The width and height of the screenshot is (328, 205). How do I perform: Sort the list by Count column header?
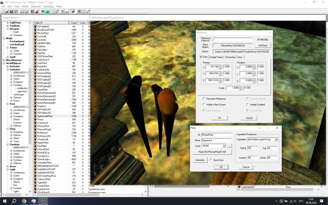pyautogui.click(x=73, y=23)
